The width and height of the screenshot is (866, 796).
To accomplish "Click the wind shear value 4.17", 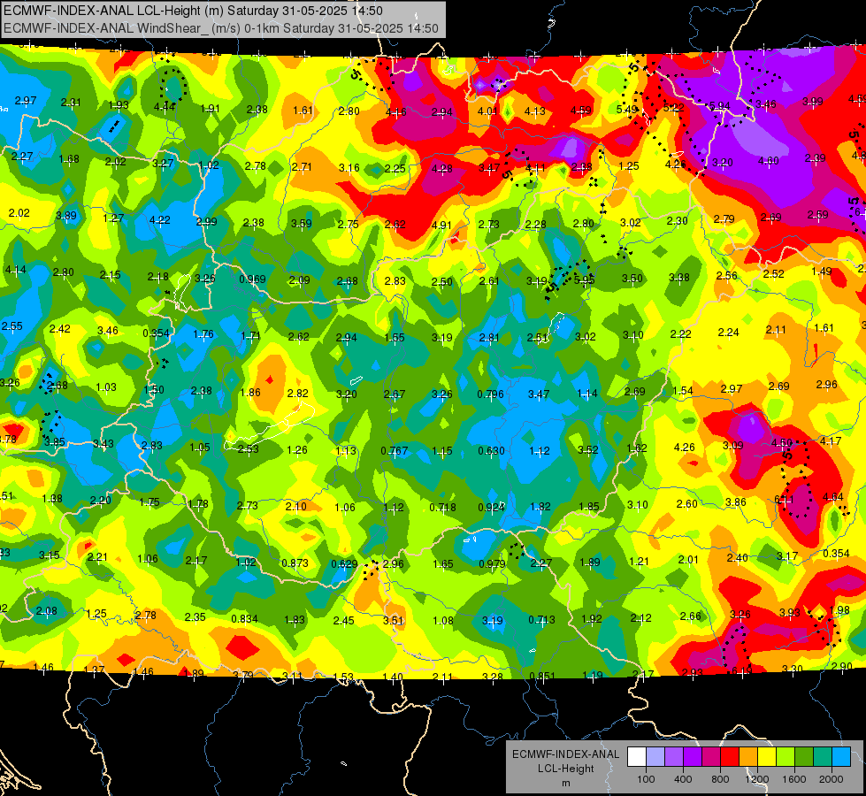I will point(831,440).
